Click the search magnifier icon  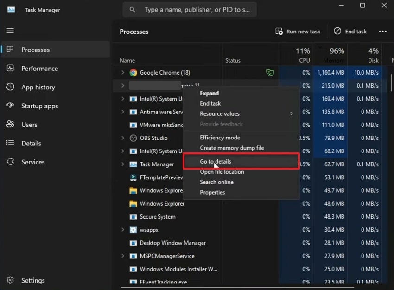coord(132,10)
